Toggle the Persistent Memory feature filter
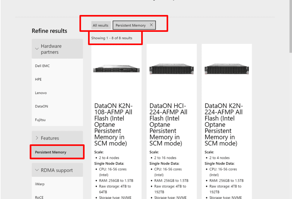 [57, 152]
